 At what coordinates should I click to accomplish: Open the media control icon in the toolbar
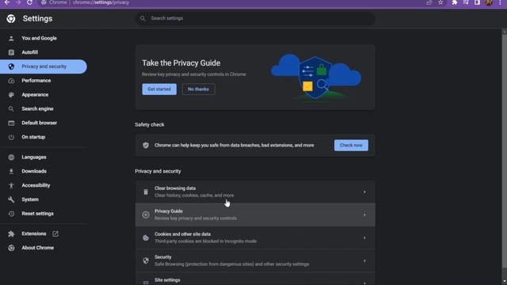466,2
